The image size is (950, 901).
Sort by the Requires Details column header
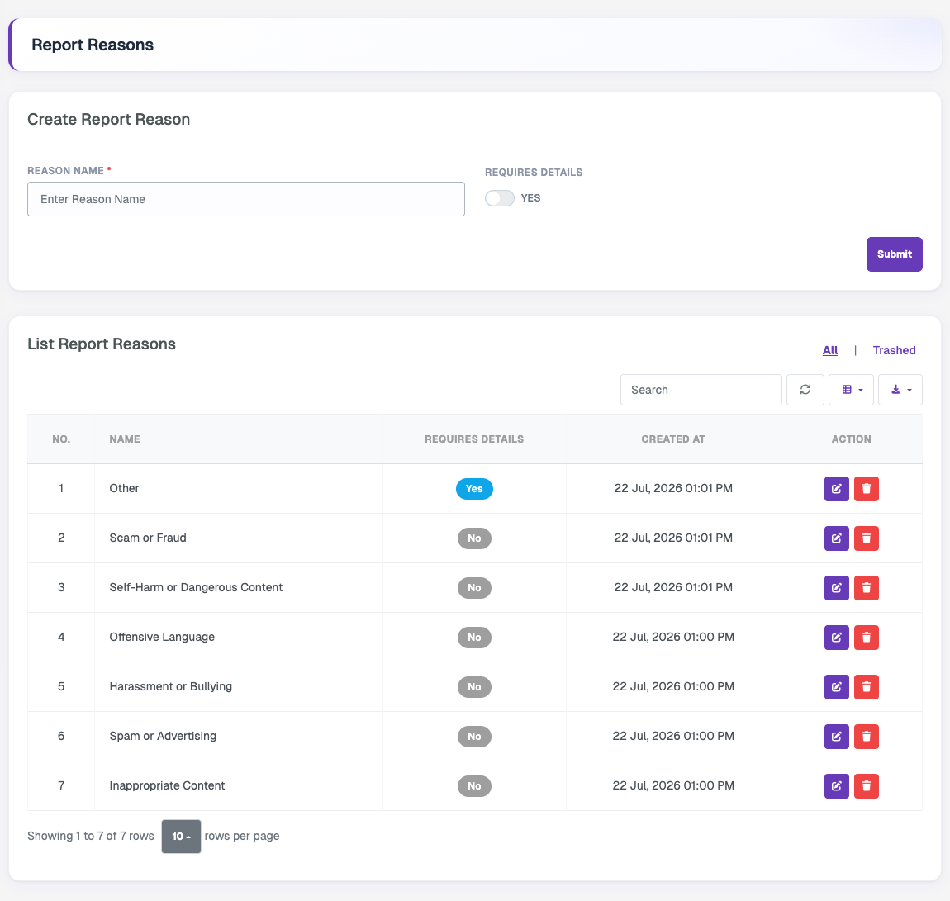tap(474, 439)
